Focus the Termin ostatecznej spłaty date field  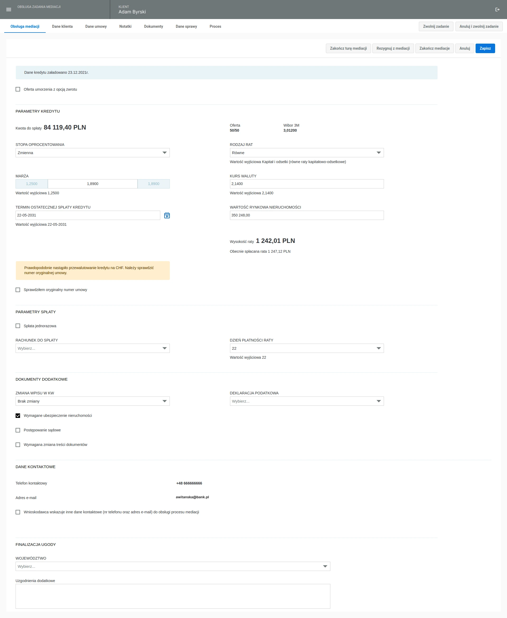[x=88, y=215]
